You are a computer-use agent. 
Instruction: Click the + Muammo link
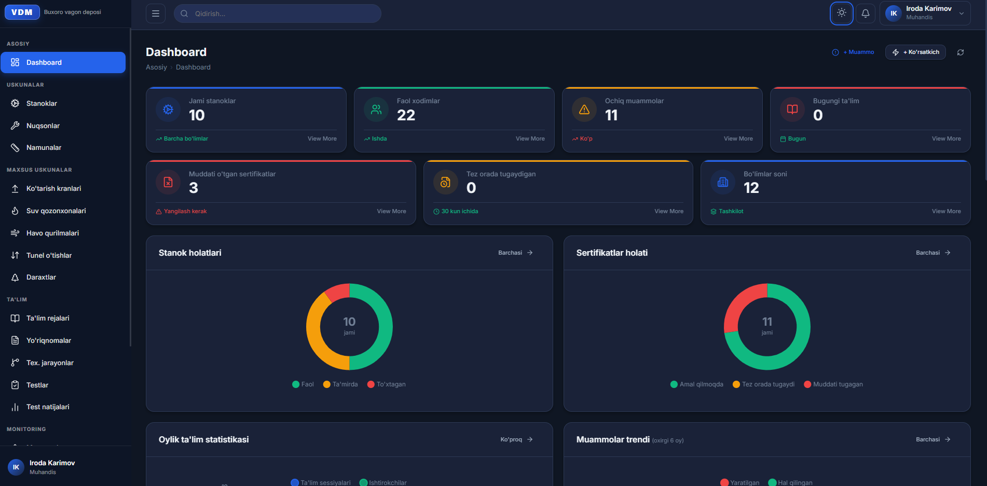click(x=853, y=52)
